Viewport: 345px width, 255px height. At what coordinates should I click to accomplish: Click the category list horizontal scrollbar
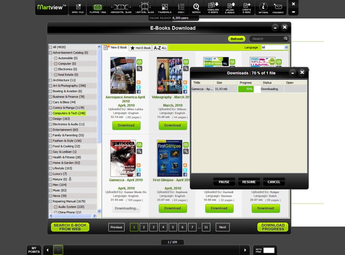[x=73, y=216]
